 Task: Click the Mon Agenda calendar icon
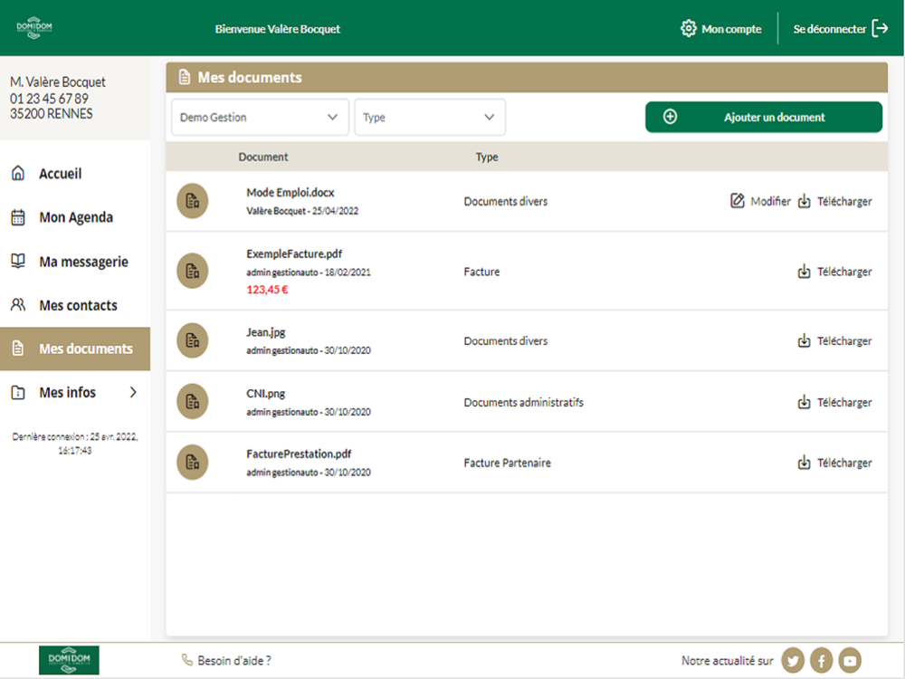(x=18, y=217)
